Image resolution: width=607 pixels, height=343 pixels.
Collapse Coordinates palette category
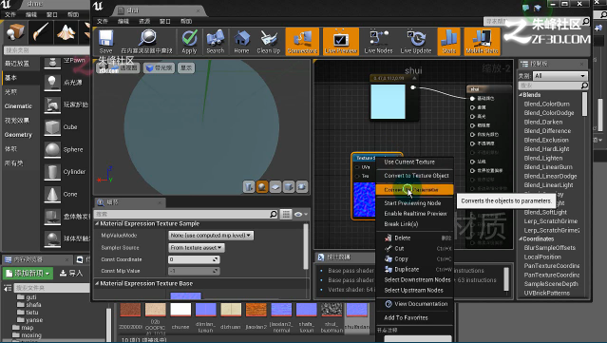tap(521, 238)
